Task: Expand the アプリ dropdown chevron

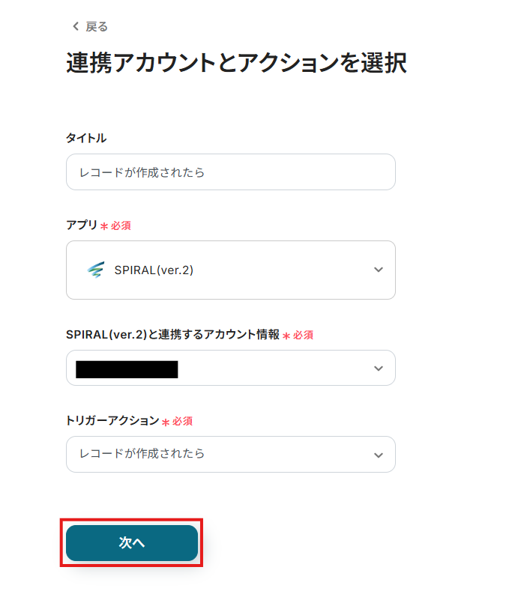Action: (378, 270)
